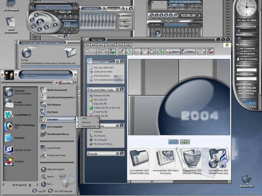Open Recycle Bin on the desktop
Viewport: 262px width, 196px height.
coord(247,180)
